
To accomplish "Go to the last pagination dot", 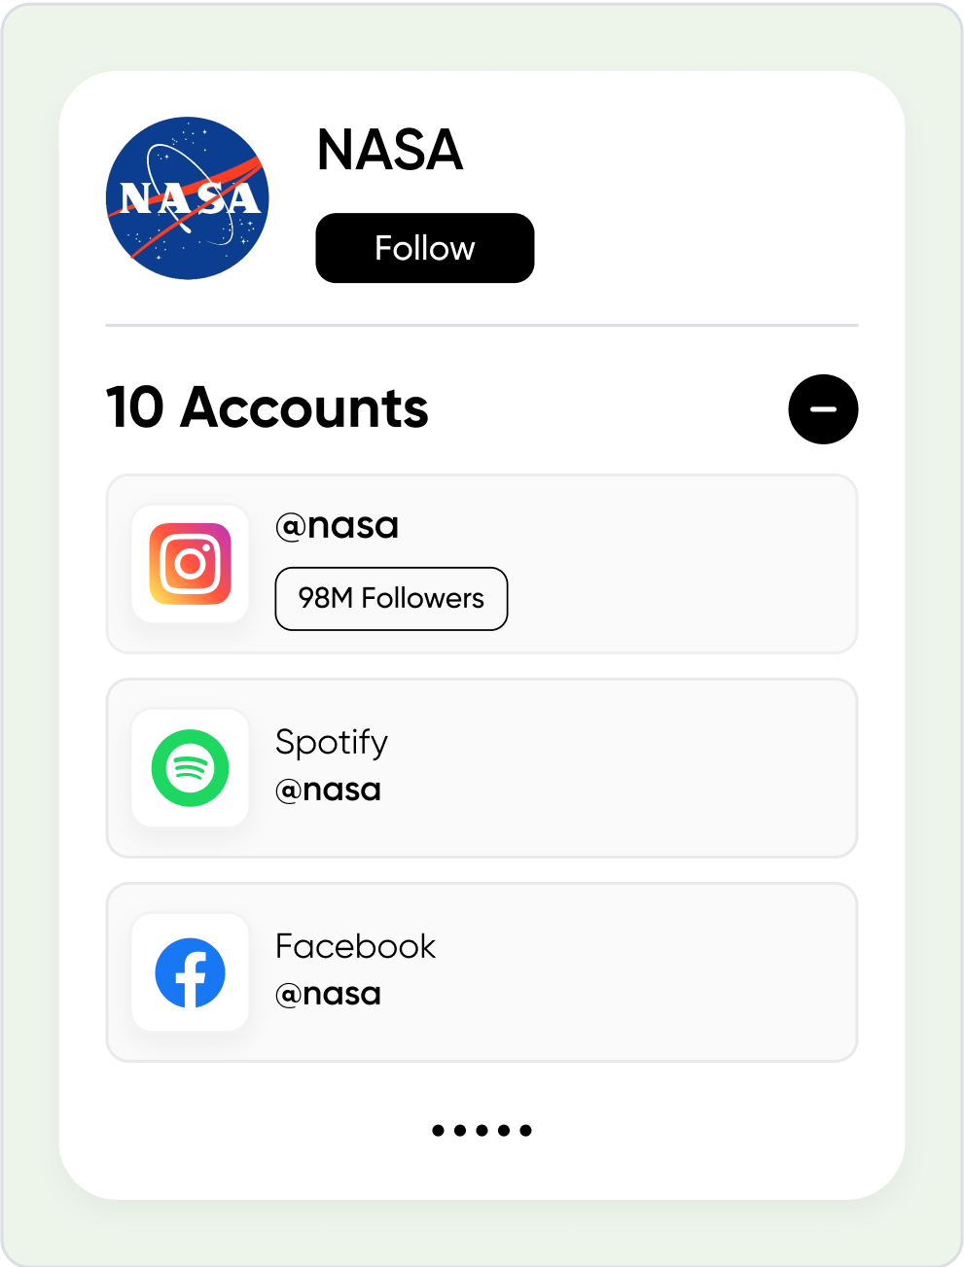I will [525, 1130].
